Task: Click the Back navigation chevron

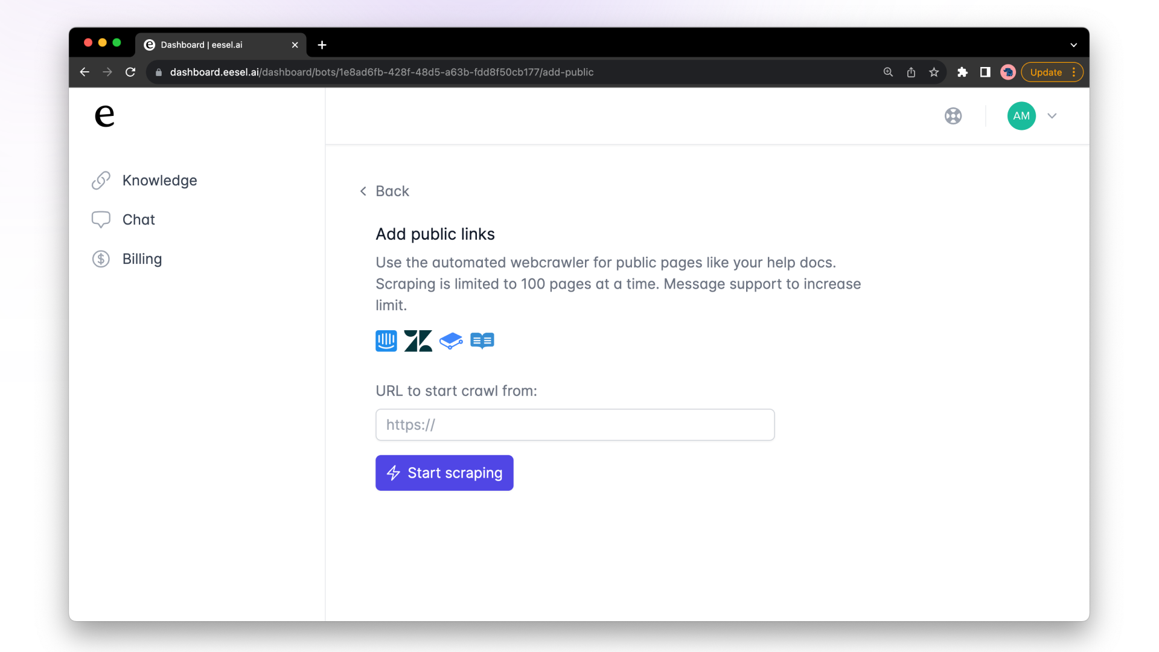Action: coord(363,190)
